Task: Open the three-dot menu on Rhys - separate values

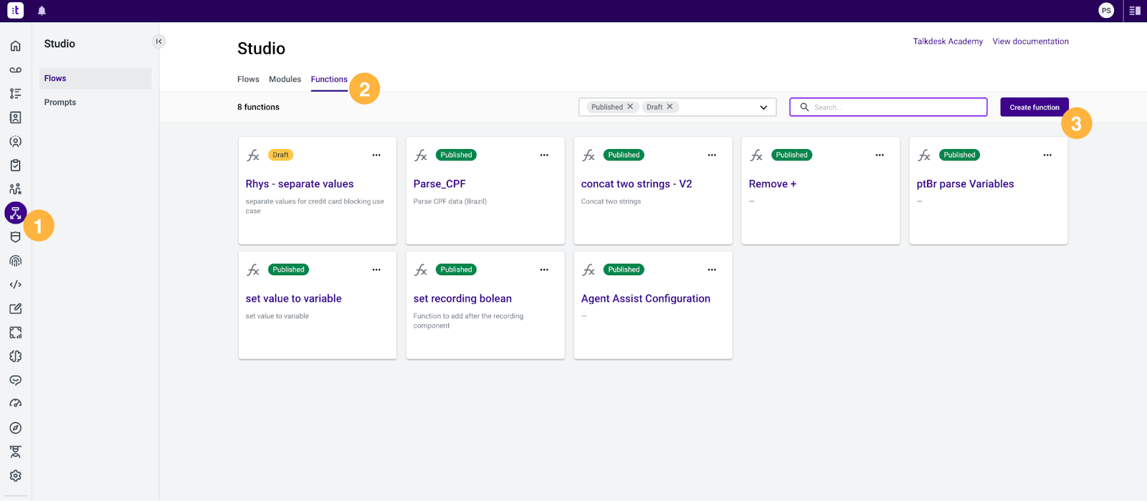Action: pos(376,155)
